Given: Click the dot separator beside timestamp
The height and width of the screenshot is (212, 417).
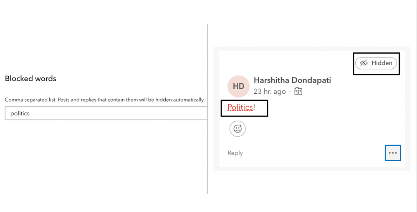Looking at the screenshot, I should click(290, 91).
